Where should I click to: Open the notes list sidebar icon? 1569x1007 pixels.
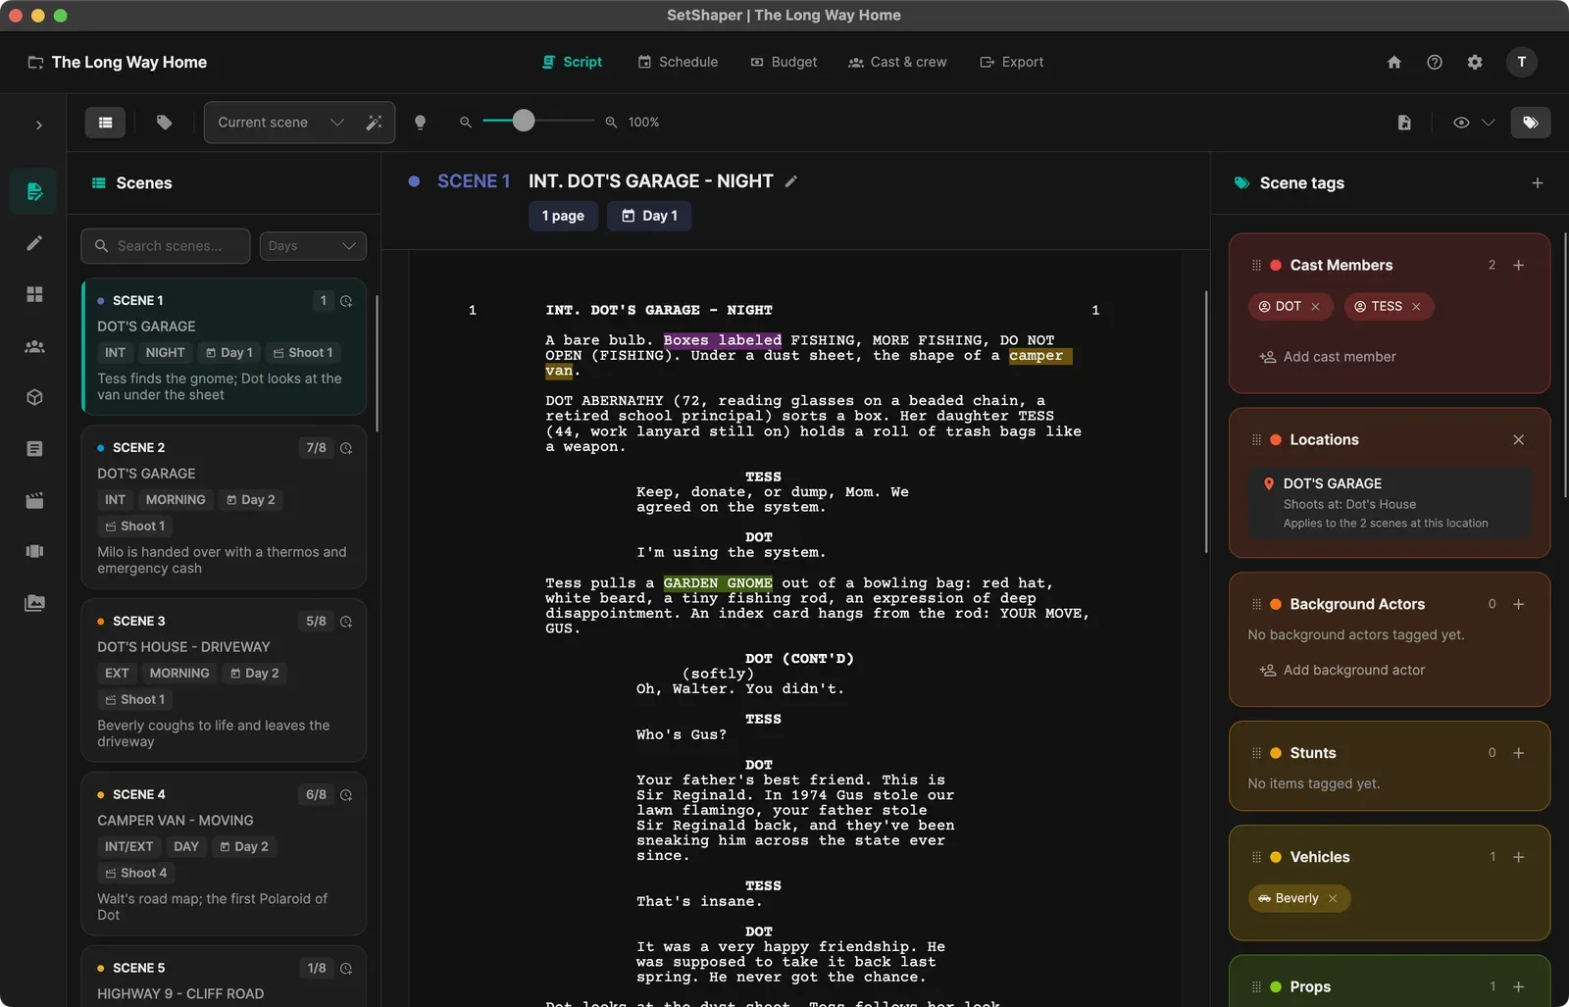click(34, 449)
